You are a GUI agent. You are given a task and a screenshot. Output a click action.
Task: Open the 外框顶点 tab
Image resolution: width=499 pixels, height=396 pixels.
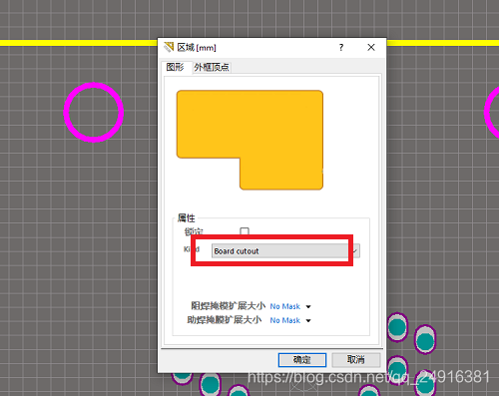(212, 68)
